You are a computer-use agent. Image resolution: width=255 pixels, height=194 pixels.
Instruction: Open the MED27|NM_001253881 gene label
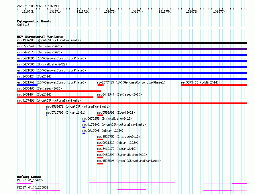[33, 187]
